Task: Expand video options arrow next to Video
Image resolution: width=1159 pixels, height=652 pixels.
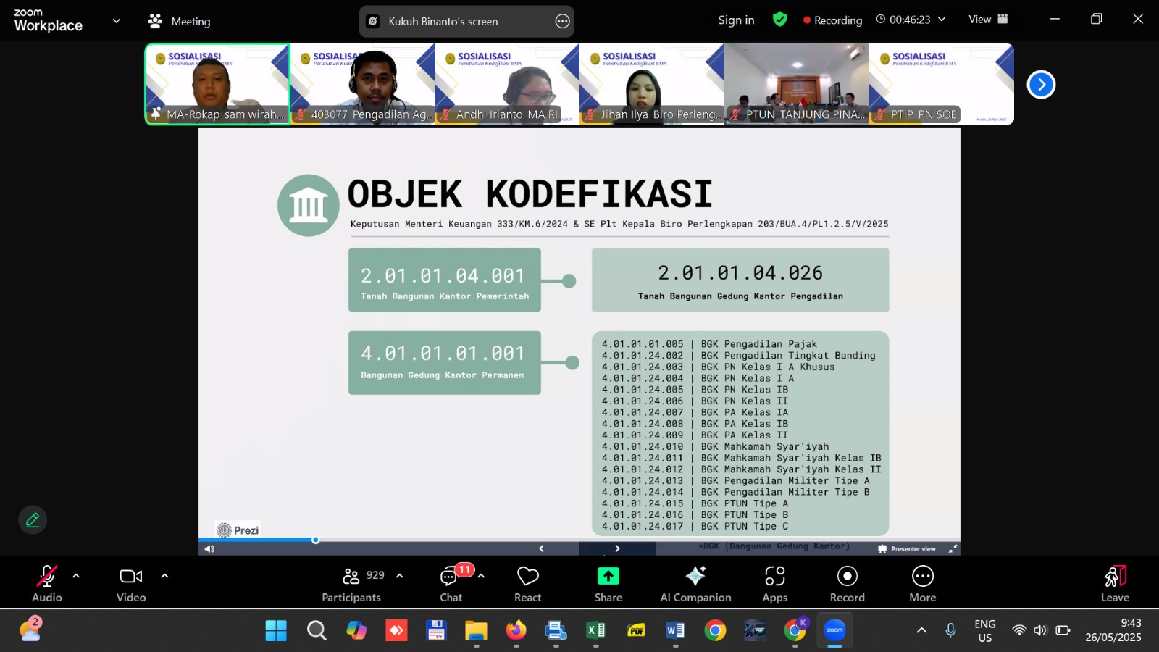Action: point(164,576)
